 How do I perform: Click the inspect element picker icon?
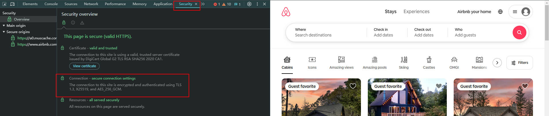(x=4, y=4)
